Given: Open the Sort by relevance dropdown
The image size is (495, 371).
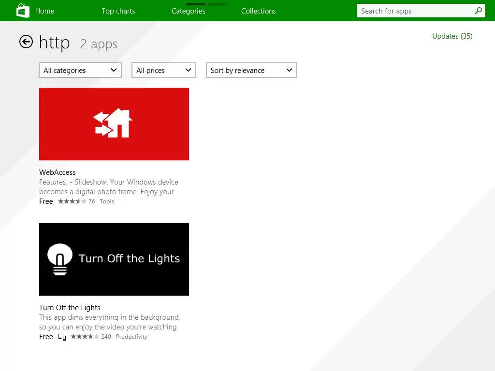Looking at the screenshot, I should (251, 70).
